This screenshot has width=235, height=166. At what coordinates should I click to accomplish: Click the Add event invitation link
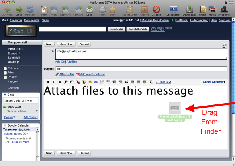pyautogui.click(x=93, y=74)
